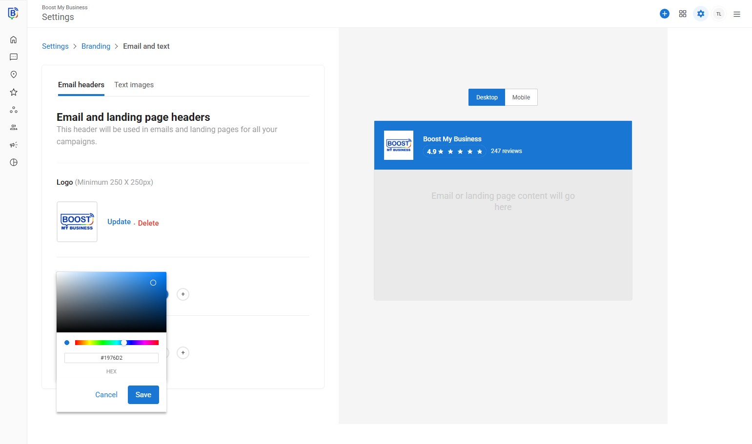Open the hamburger menu in top right
Screen dimensions: 752x444
click(x=736, y=14)
